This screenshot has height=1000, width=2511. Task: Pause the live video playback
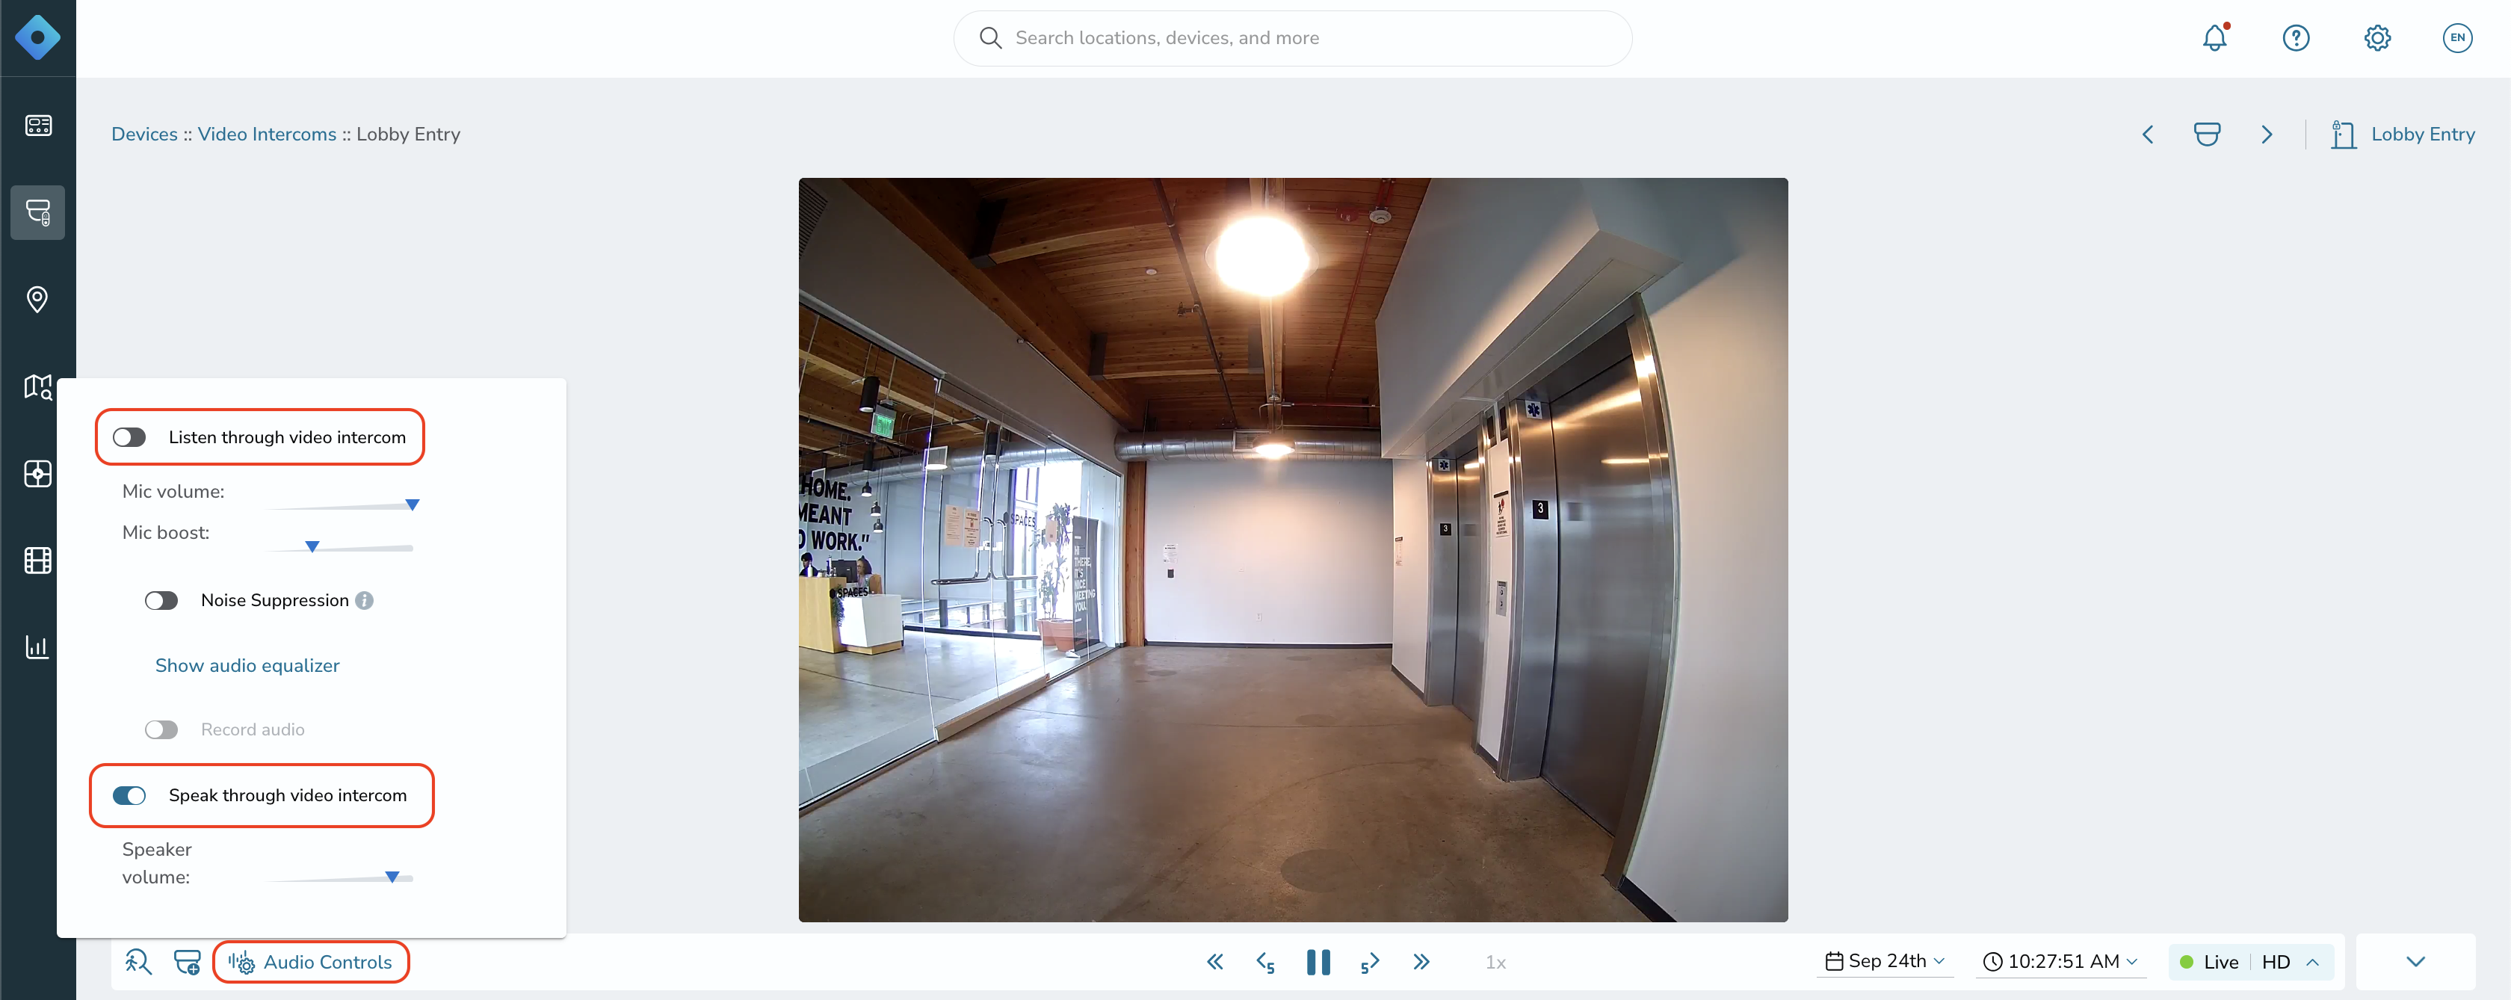point(1318,962)
